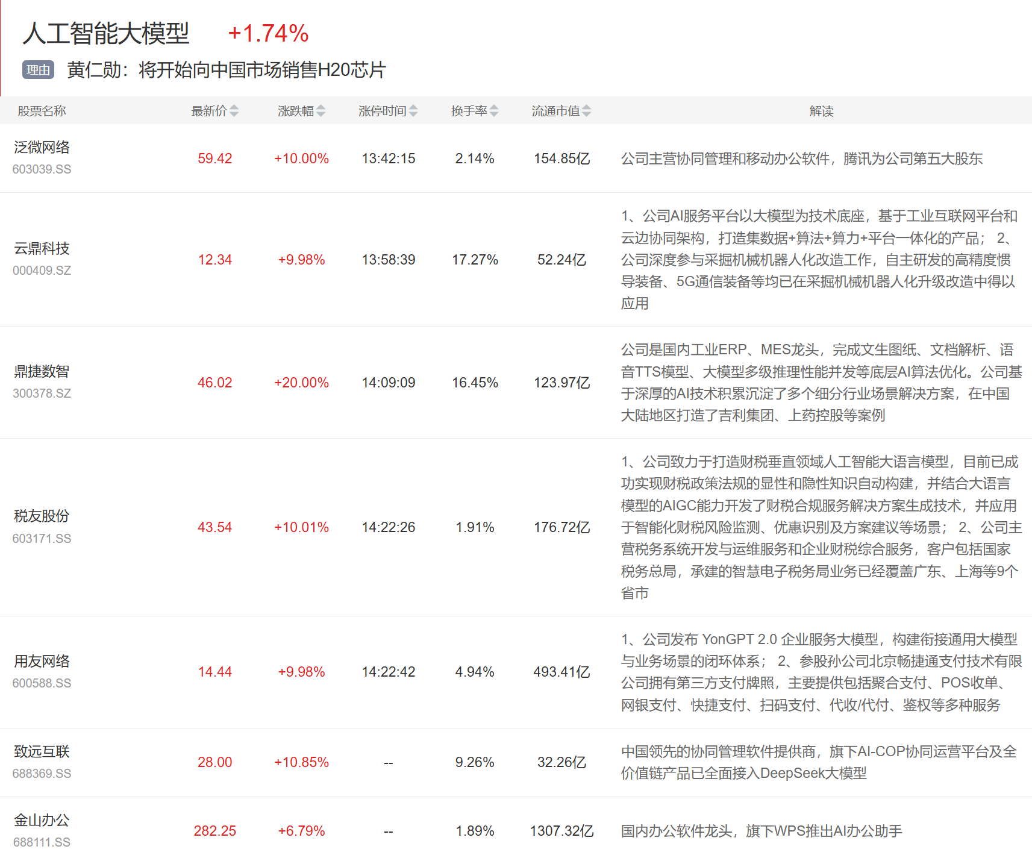1032x855 pixels.
Task: Click price 46.02
Action: pyautogui.click(x=215, y=383)
